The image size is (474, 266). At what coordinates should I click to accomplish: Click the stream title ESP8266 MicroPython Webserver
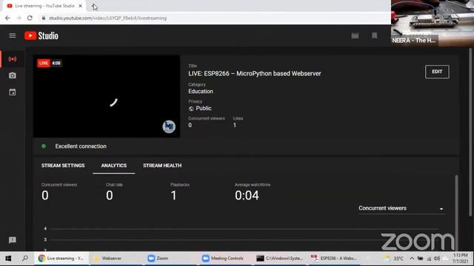[x=255, y=74]
